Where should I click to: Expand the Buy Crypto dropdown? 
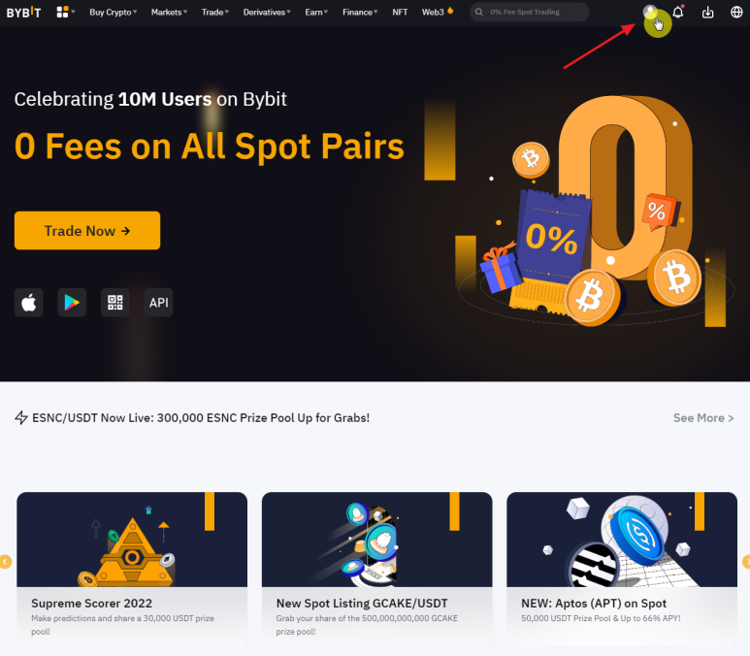point(113,12)
